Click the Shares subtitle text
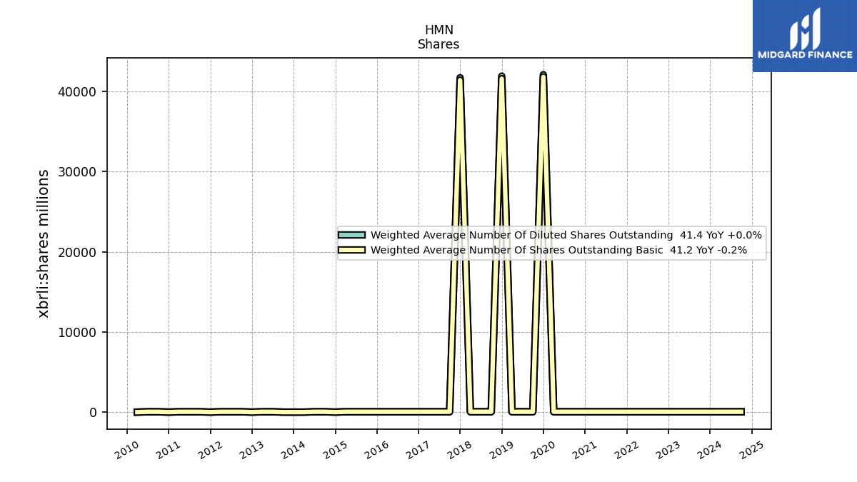 coord(438,44)
